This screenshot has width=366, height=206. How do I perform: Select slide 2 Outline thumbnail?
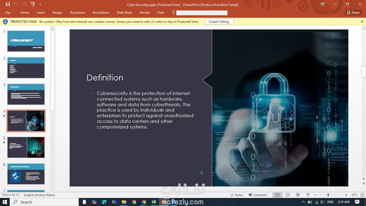[26, 68]
